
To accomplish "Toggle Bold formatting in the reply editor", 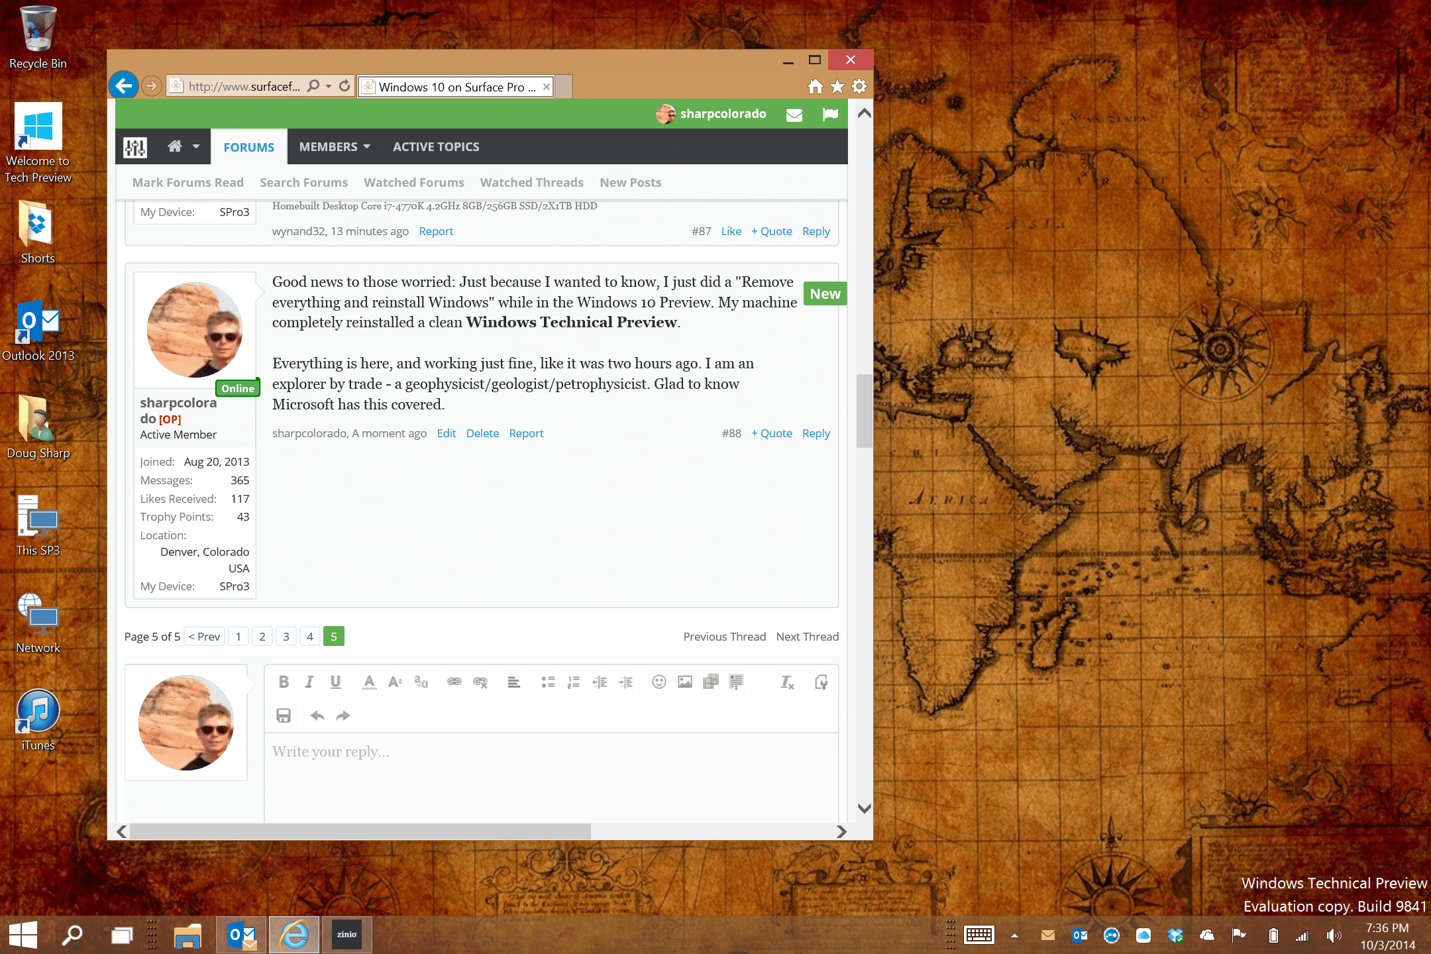I will click(284, 682).
